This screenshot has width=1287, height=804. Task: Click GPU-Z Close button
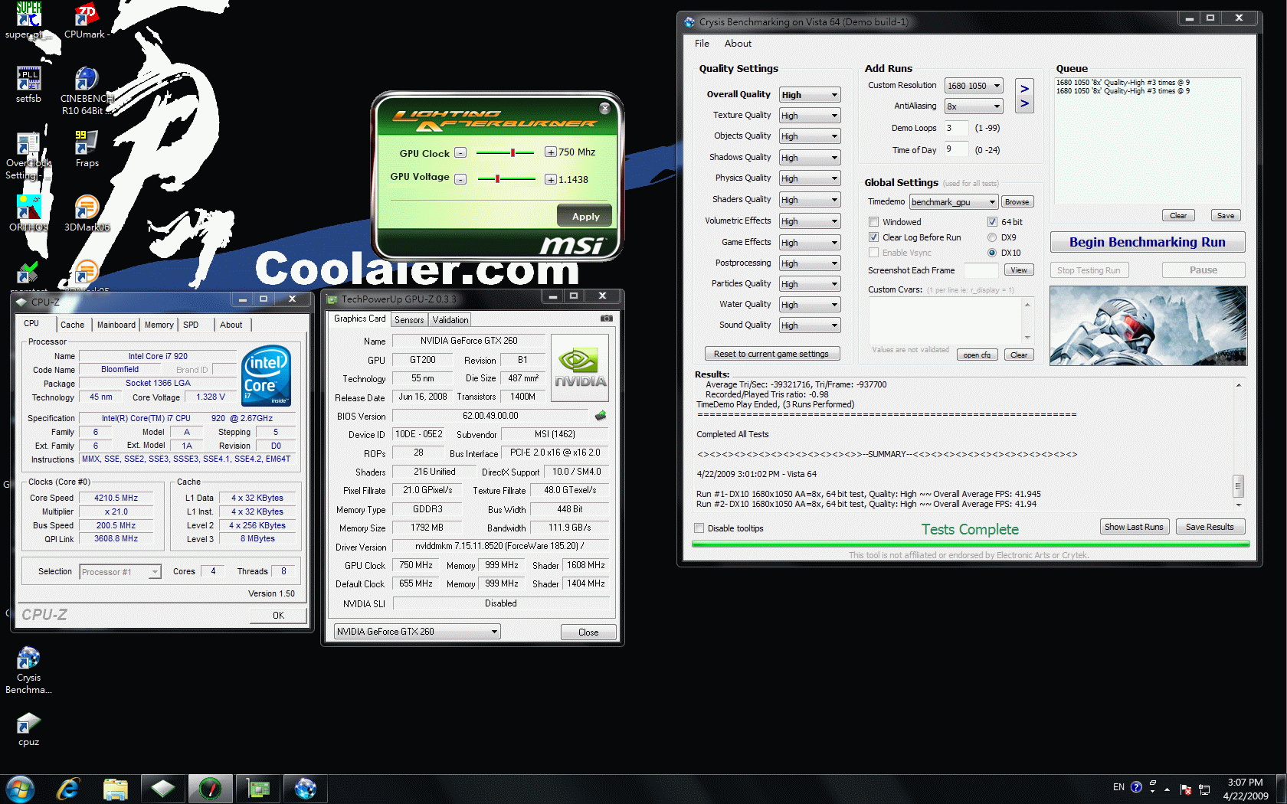(588, 632)
